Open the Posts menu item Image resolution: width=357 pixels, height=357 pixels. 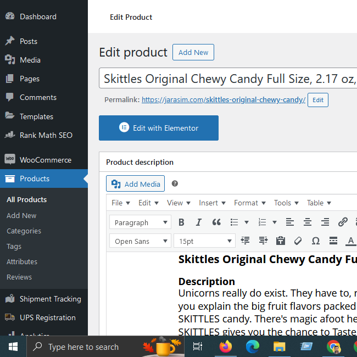pos(29,41)
